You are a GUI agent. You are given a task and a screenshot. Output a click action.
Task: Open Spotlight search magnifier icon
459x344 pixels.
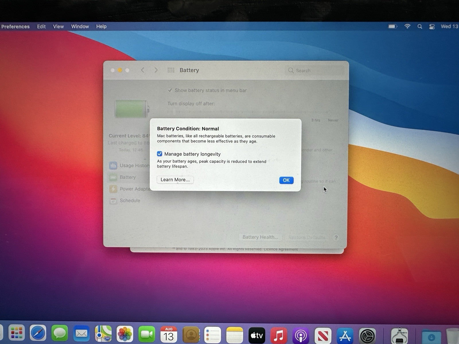pyautogui.click(x=420, y=26)
